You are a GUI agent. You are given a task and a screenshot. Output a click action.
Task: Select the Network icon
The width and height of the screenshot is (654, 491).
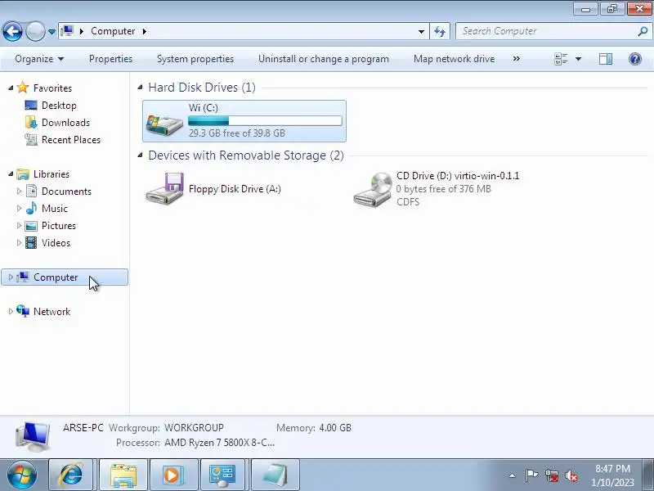point(23,311)
